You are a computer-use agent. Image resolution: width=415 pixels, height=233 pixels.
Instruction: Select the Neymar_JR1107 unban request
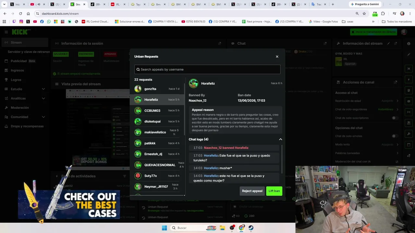coord(157,187)
